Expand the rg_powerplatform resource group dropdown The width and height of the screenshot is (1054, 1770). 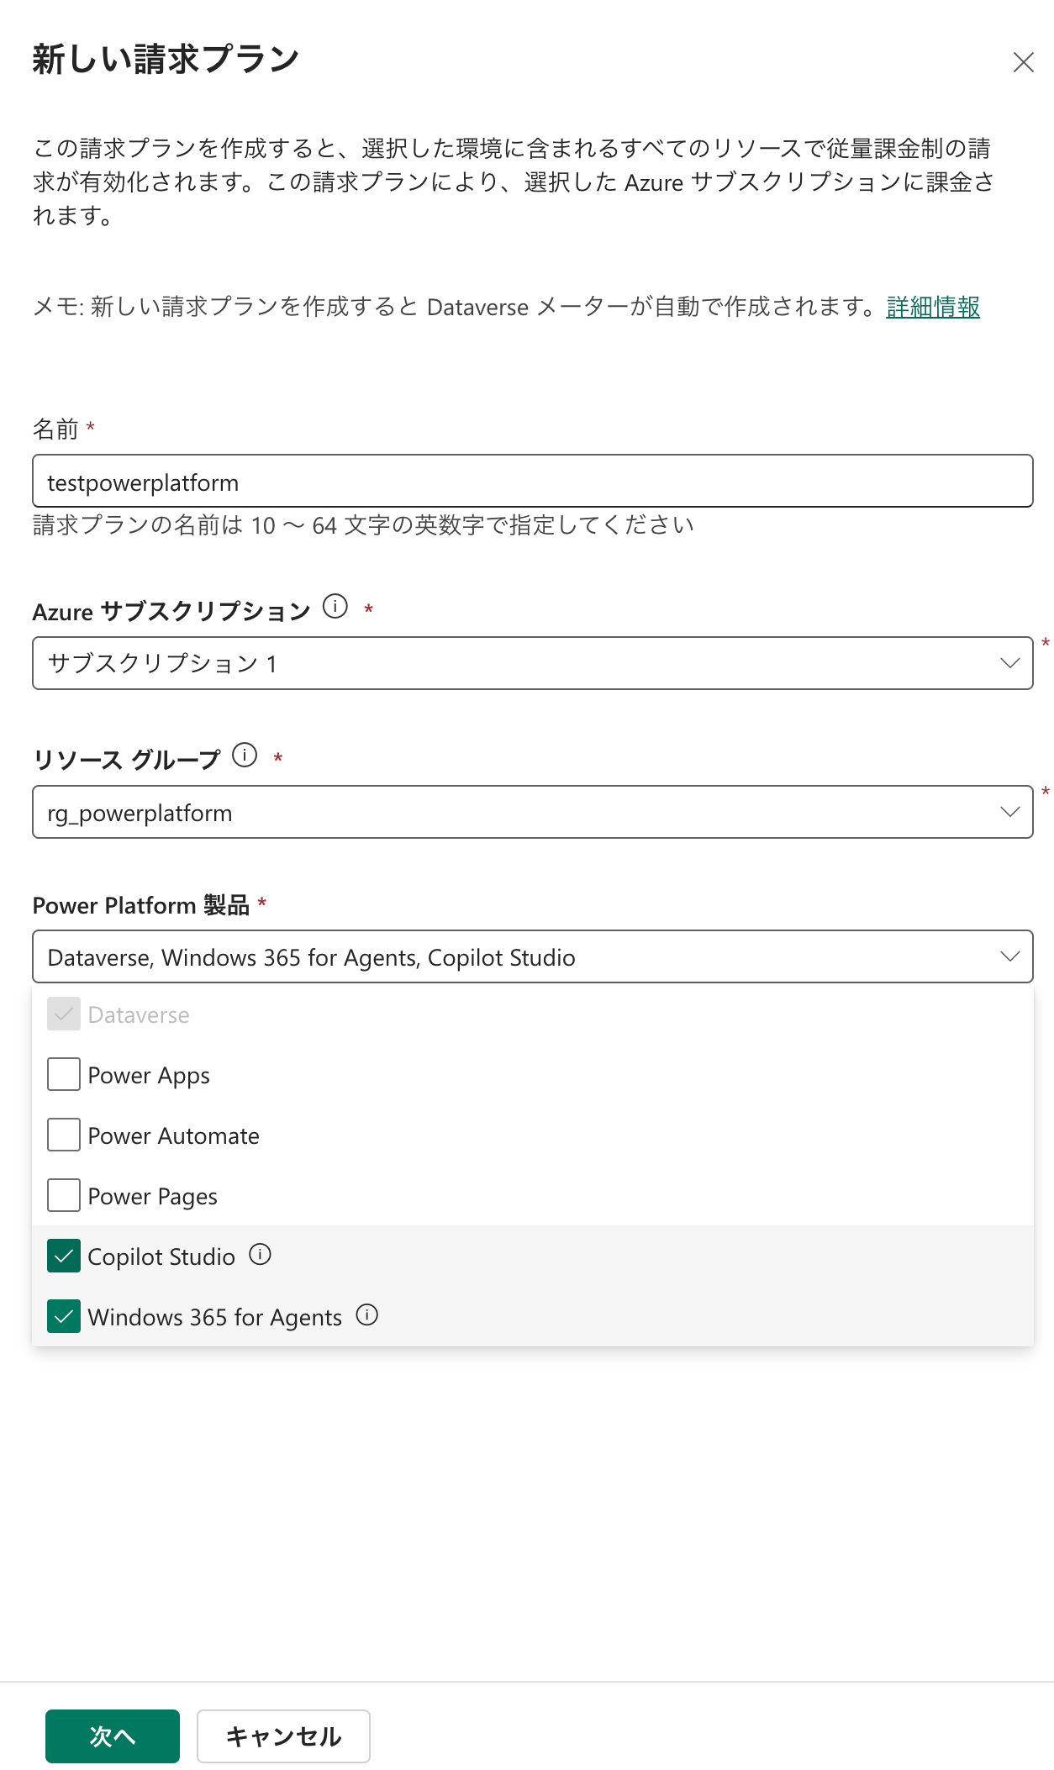532,812
